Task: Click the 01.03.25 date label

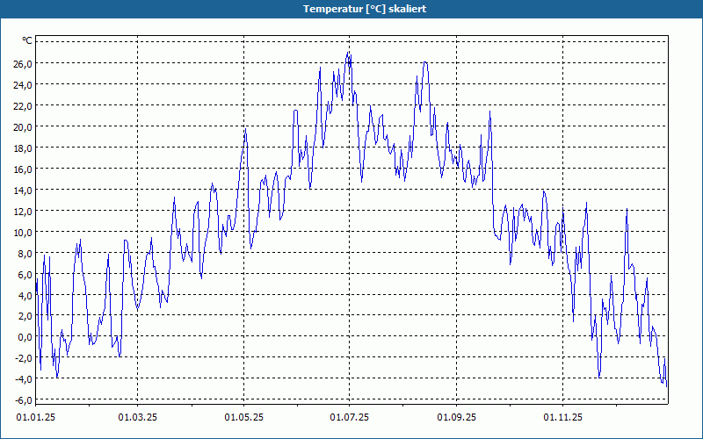Action: 138,418
